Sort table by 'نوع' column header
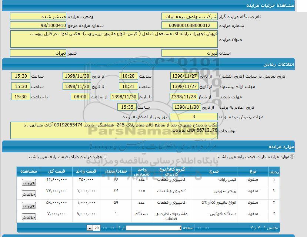 [253, 172]
